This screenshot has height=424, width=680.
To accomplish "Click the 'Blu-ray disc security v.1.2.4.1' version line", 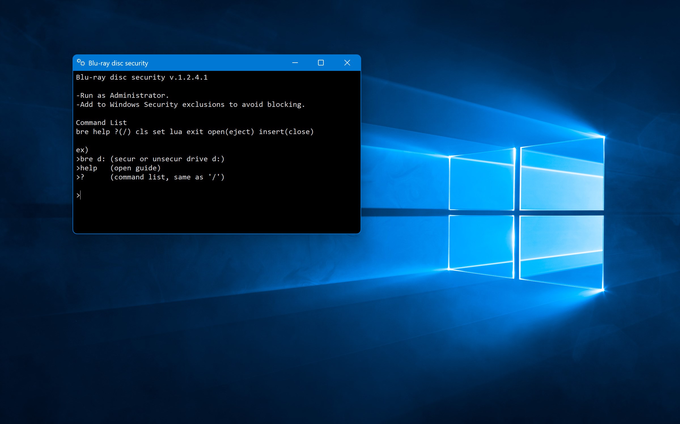I will 142,77.
